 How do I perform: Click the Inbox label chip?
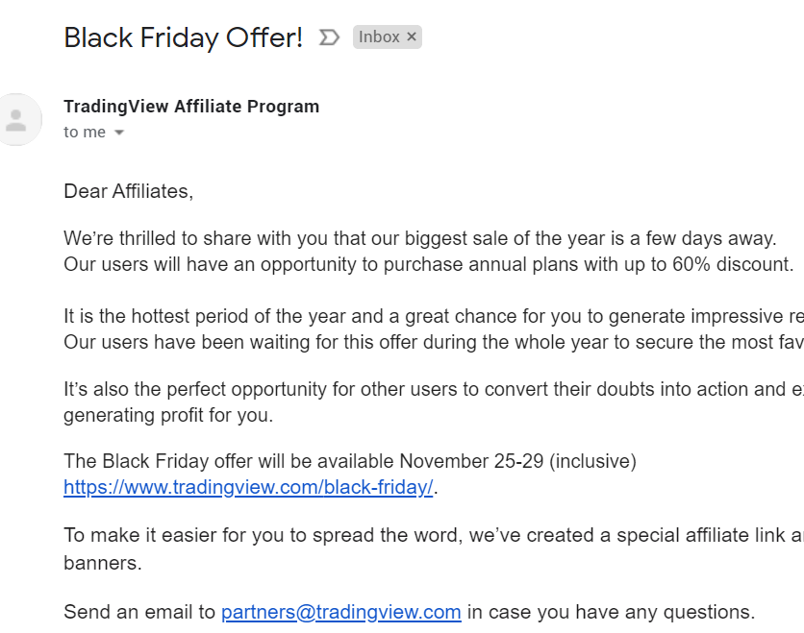click(x=379, y=37)
